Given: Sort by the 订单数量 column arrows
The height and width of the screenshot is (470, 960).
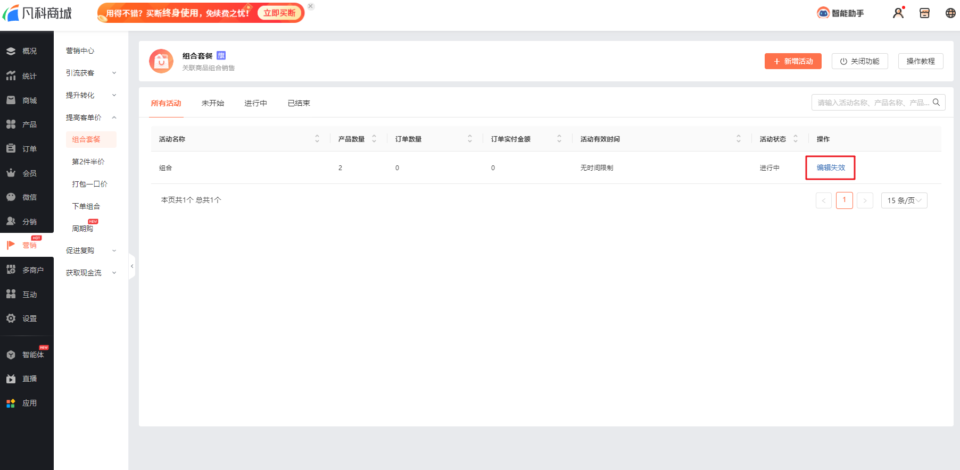Looking at the screenshot, I should 470,139.
